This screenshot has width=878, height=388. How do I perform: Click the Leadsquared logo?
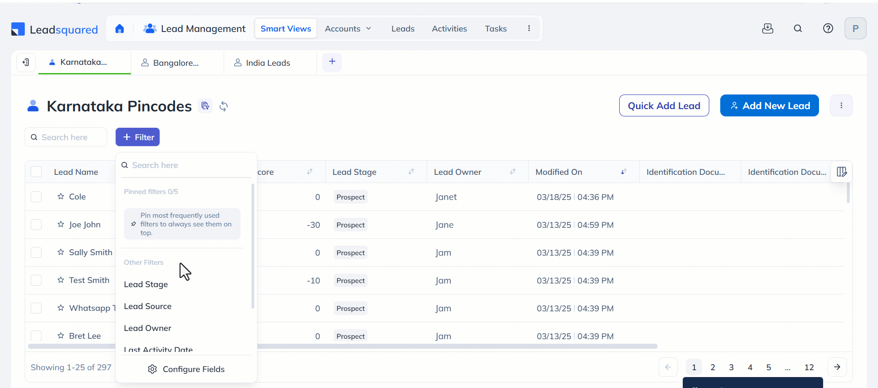click(x=54, y=29)
